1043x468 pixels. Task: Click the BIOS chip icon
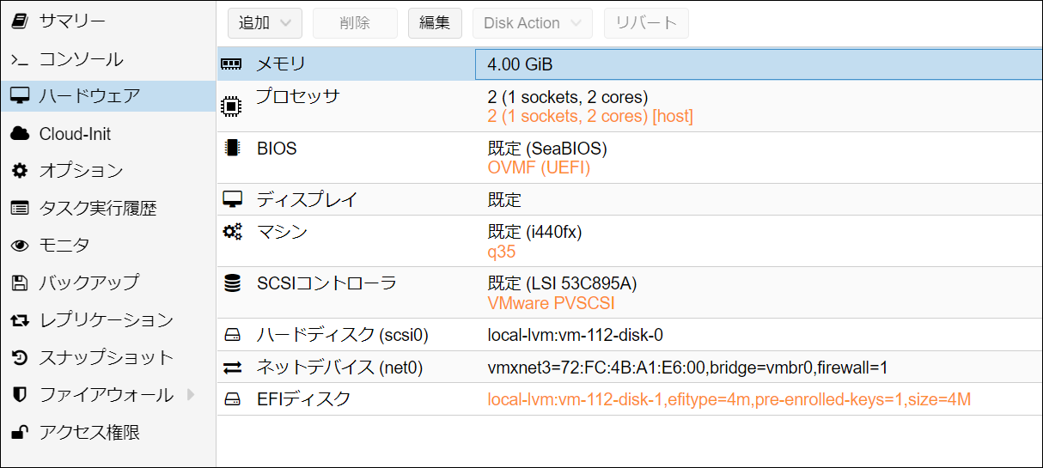(x=232, y=148)
